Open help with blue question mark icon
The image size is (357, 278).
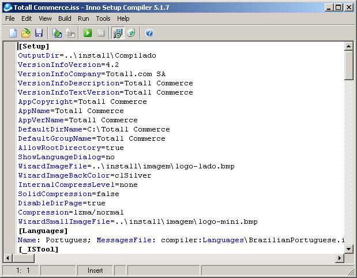[x=149, y=33]
